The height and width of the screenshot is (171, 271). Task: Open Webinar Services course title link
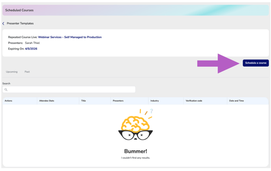[70, 37]
